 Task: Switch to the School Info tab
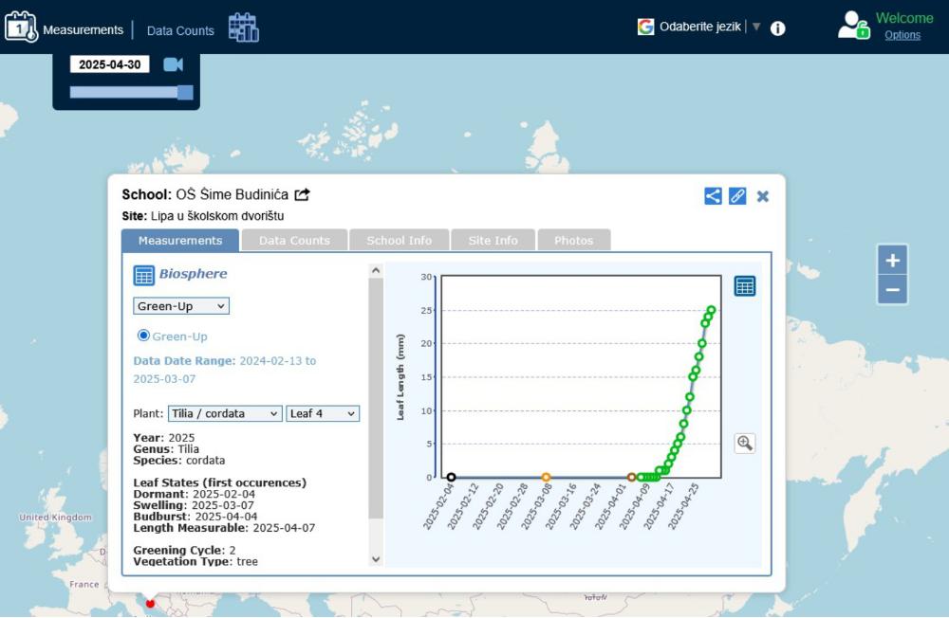click(x=399, y=241)
